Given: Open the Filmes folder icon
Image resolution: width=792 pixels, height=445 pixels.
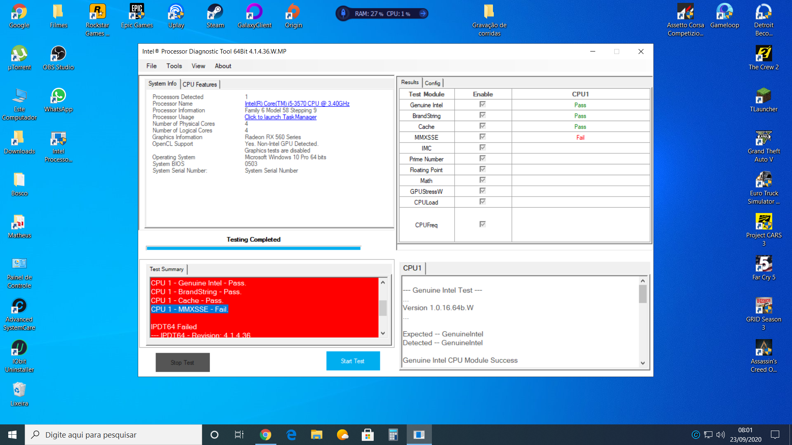Looking at the screenshot, I should 58,16.
